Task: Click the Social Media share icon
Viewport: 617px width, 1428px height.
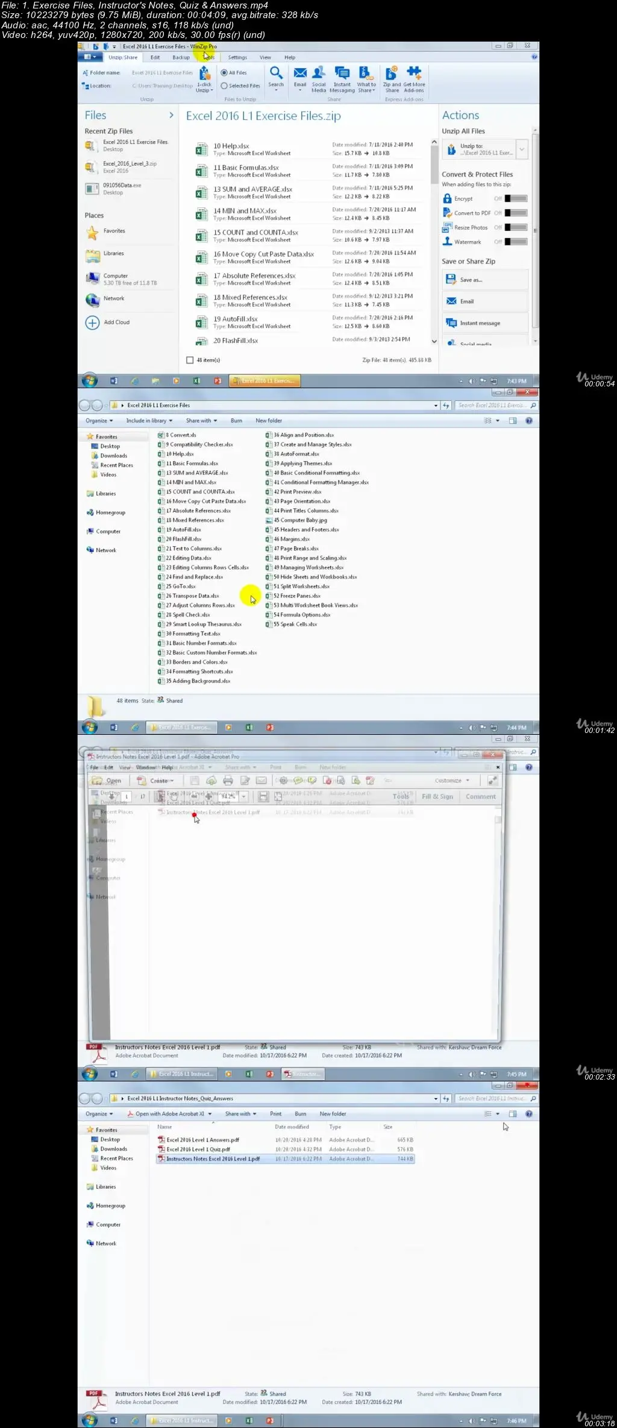Action: coord(319,80)
